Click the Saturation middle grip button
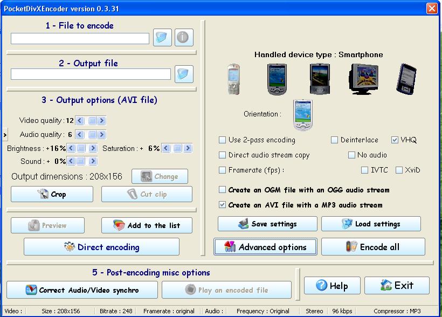The image size is (442, 317). (177, 148)
